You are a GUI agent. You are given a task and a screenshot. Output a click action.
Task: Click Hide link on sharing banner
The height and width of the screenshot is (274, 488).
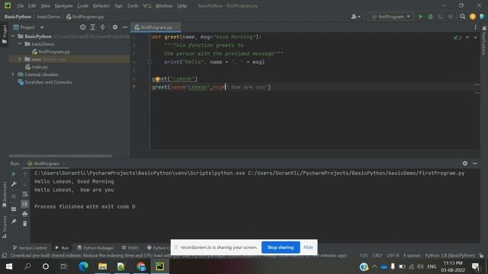(308, 247)
